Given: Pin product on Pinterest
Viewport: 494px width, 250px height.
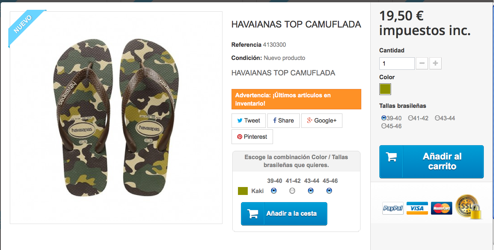Looking at the screenshot, I should [252, 137].
